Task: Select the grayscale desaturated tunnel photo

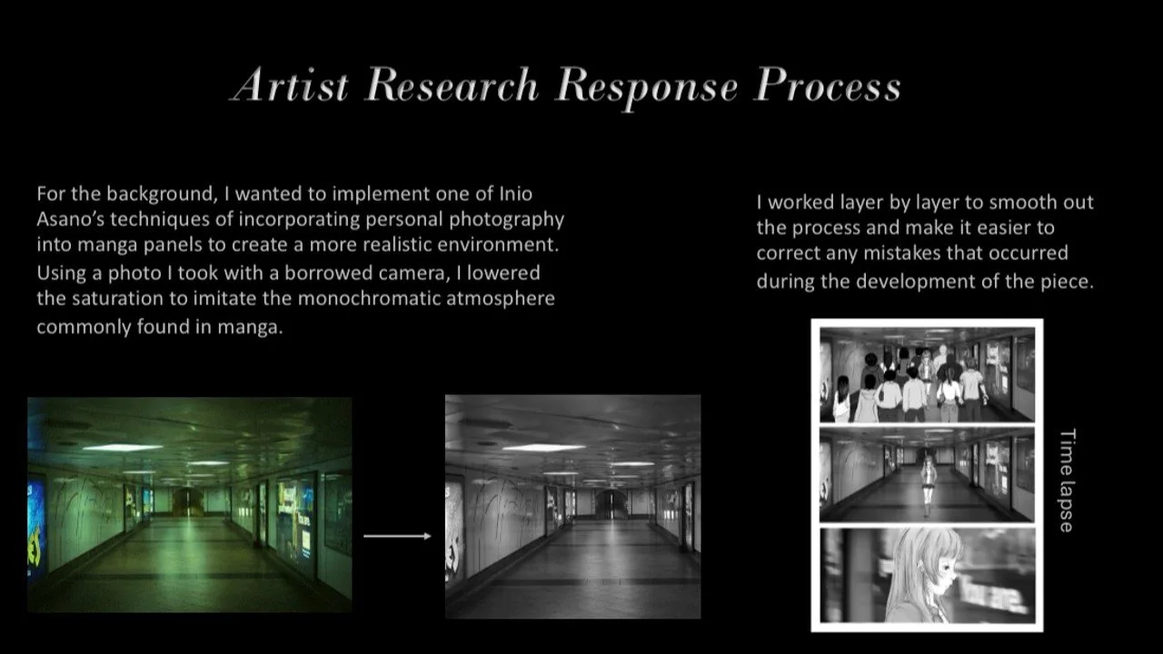Action: tap(572, 506)
